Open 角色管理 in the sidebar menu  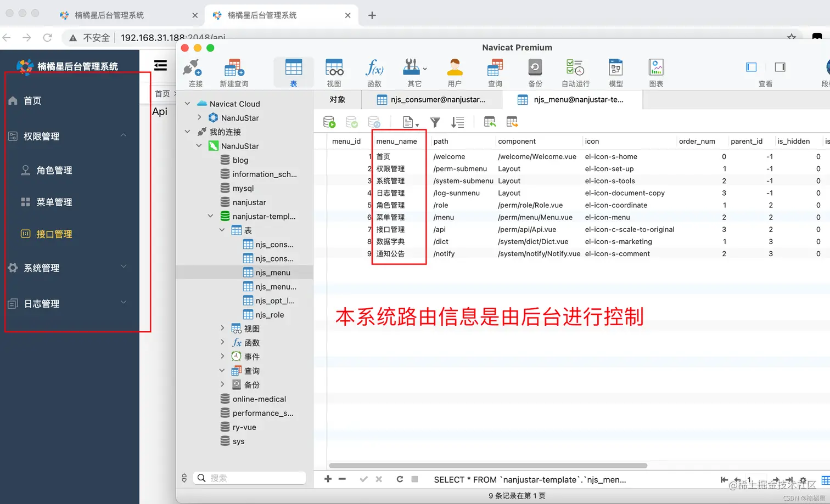click(x=55, y=170)
